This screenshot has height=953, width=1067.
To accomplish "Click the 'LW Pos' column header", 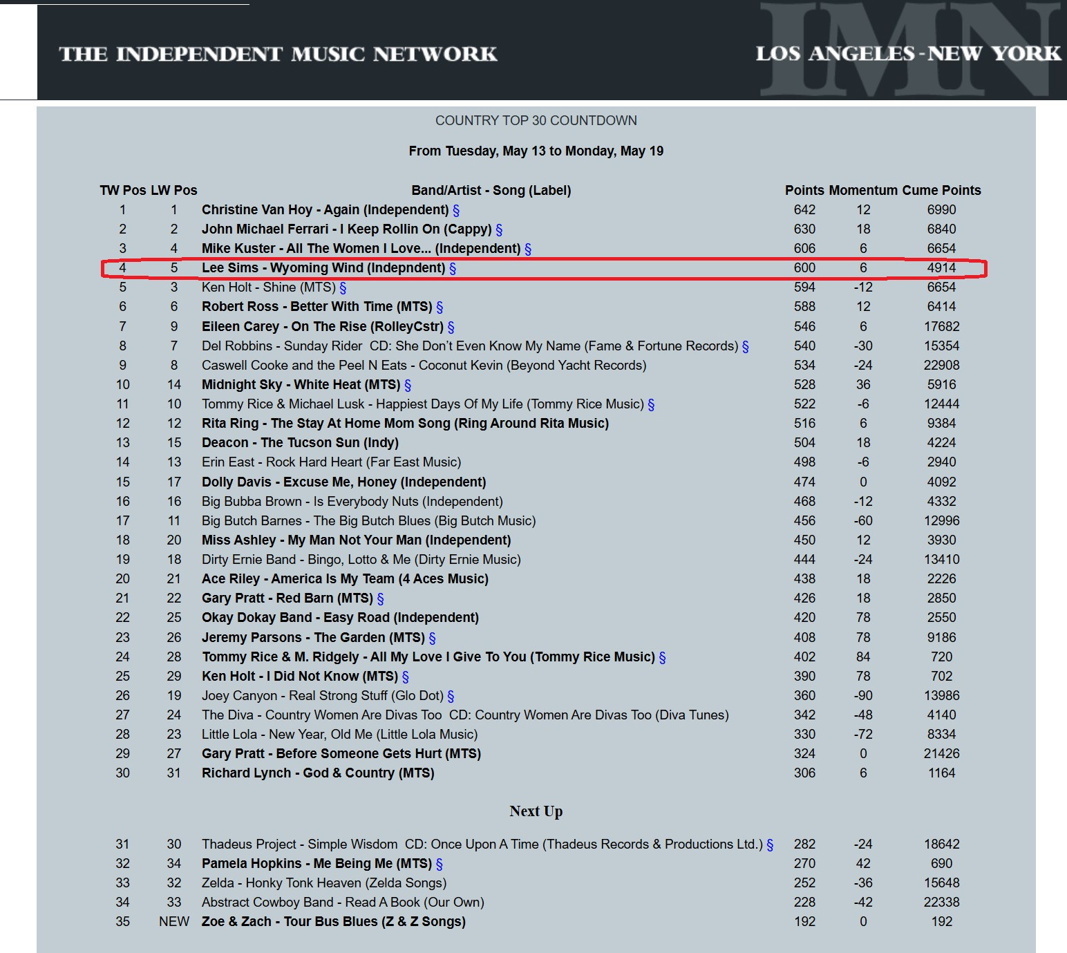I will pyautogui.click(x=174, y=190).
